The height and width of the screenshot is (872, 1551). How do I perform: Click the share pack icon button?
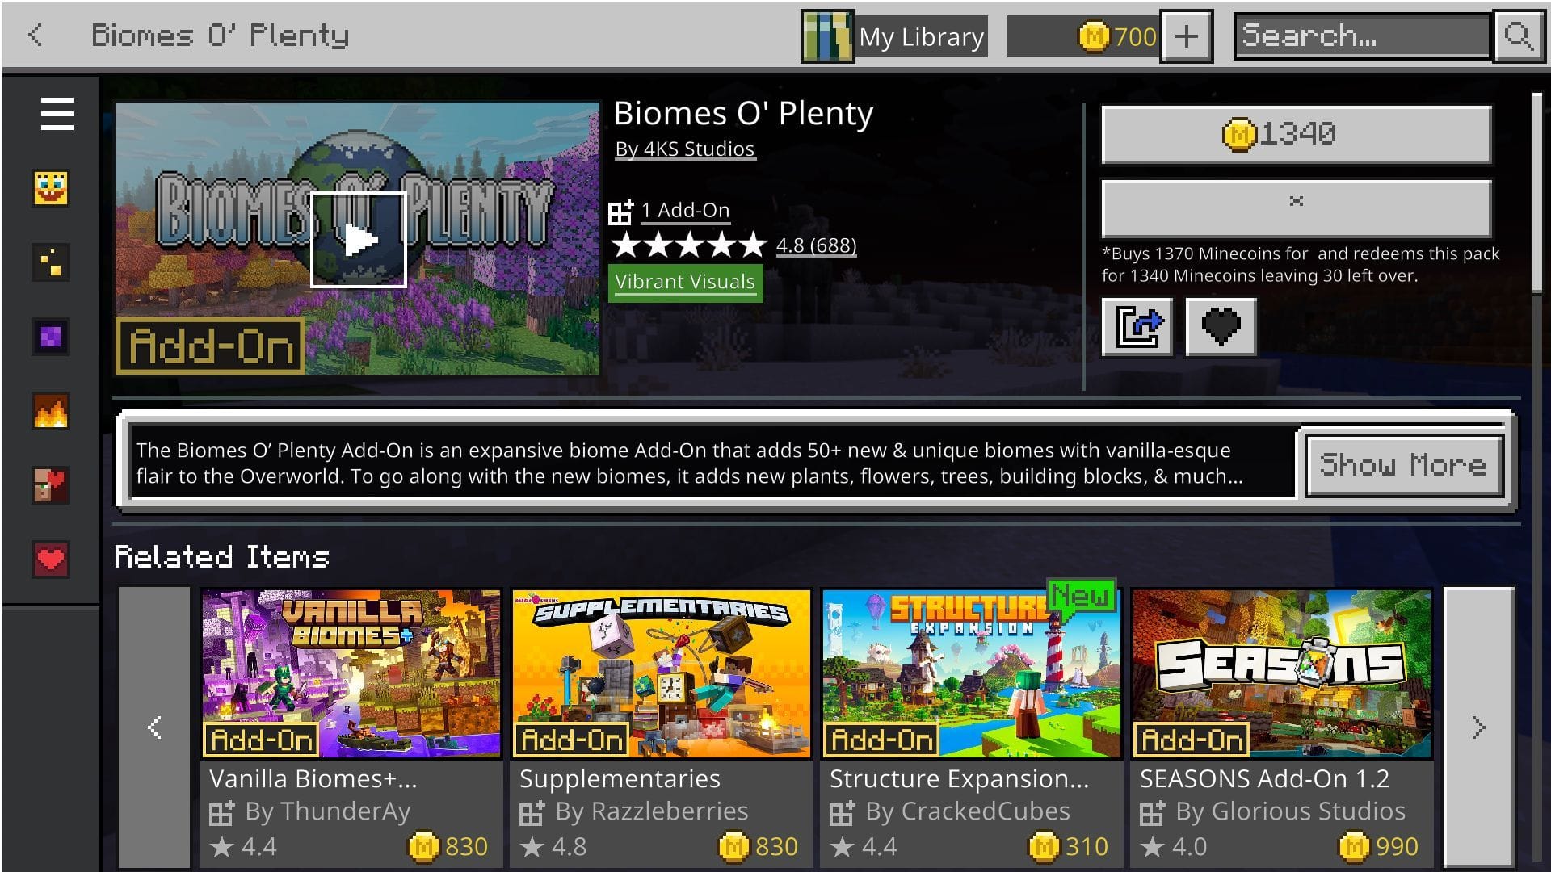pyautogui.click(x=1137, y=327)
